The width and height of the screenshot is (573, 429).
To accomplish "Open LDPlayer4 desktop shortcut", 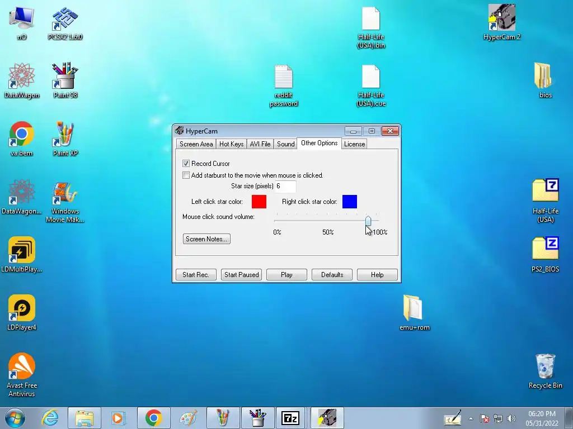I will (x=22, y=313).
